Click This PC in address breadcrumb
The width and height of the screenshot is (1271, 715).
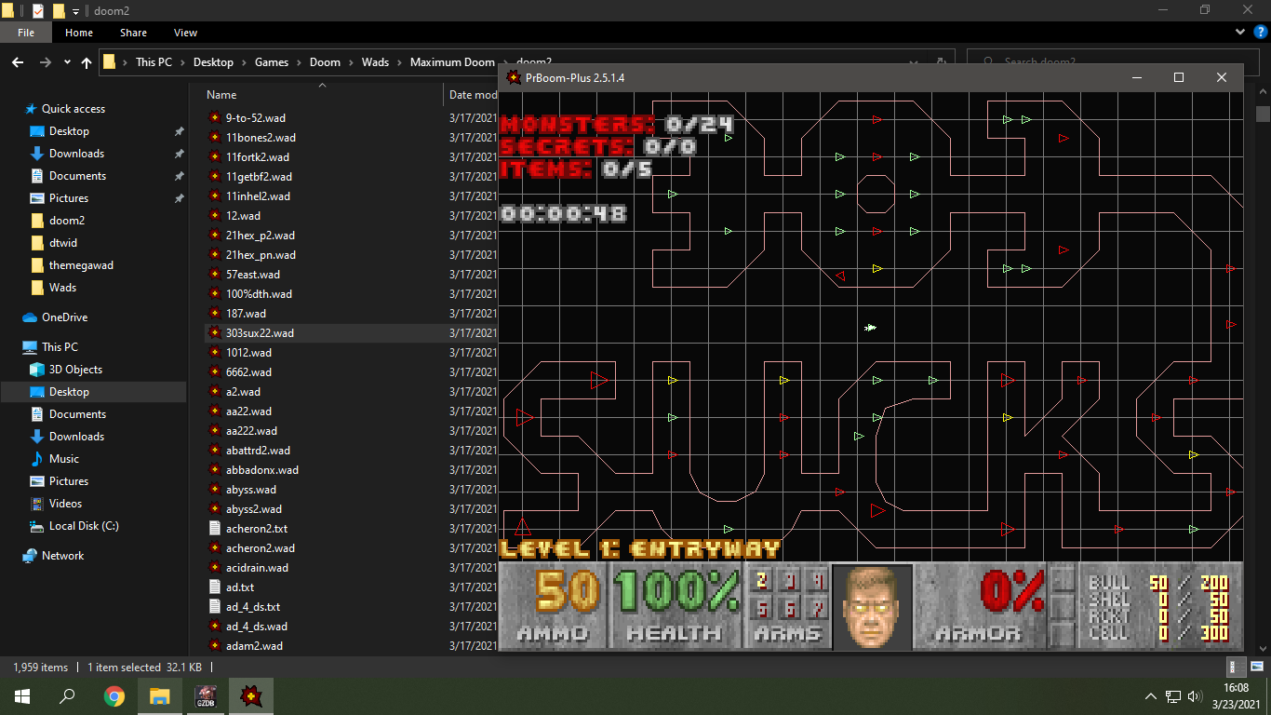(x=154, y=62)
